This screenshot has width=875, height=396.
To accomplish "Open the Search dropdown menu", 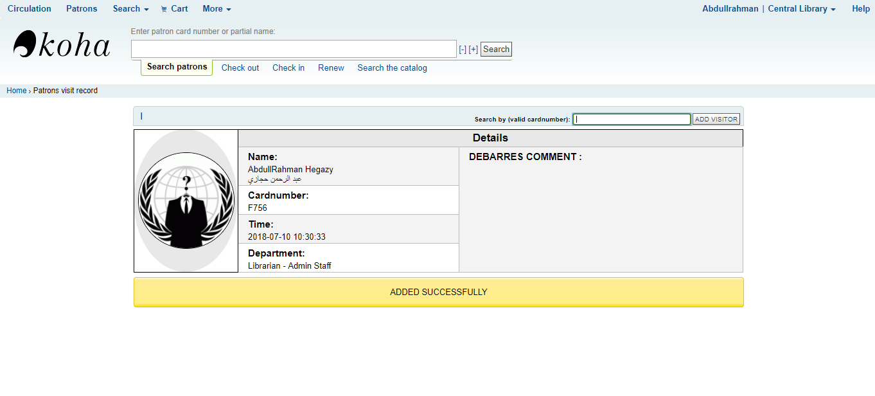I will click(130, 9).
